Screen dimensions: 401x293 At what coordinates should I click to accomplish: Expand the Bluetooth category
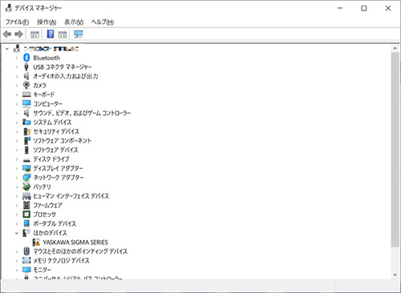(17, 58)
